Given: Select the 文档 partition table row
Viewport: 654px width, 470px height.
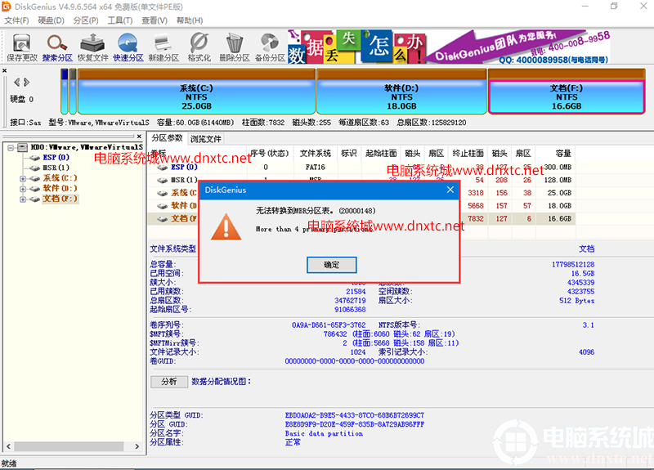Looking at the screenshot, I should pos(361,218).
